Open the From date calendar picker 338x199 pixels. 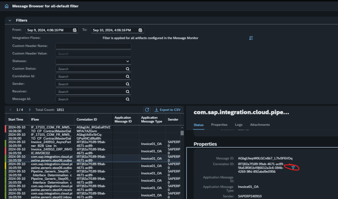tap(75, 30)
